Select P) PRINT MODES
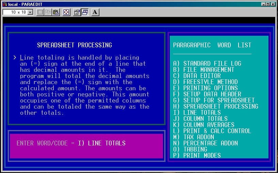Image resolution: width=278 pixels, height=173 pixels. coord(197,155)
